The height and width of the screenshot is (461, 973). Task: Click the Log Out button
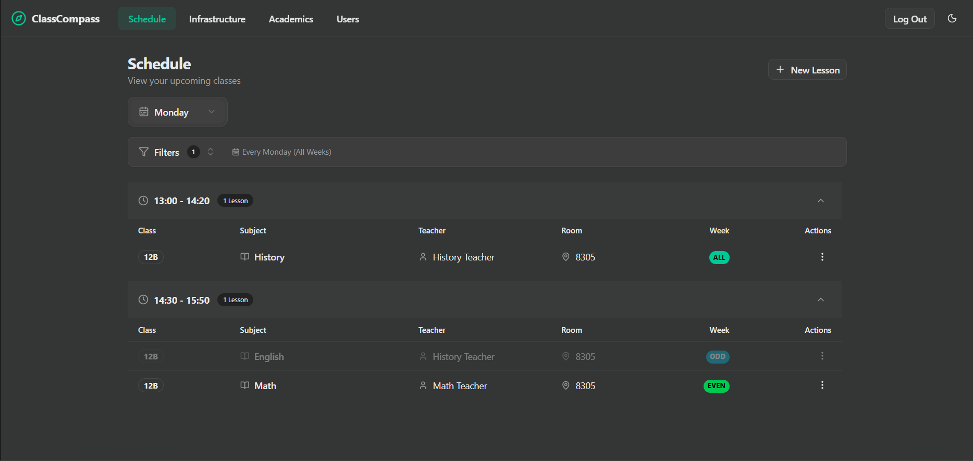coord(909,19)
